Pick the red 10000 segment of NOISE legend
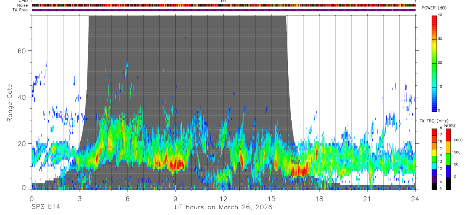The image size is (467, 215). point(448,135)
